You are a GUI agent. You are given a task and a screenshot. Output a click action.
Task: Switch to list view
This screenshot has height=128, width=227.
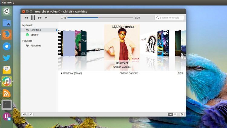[175, 114]
